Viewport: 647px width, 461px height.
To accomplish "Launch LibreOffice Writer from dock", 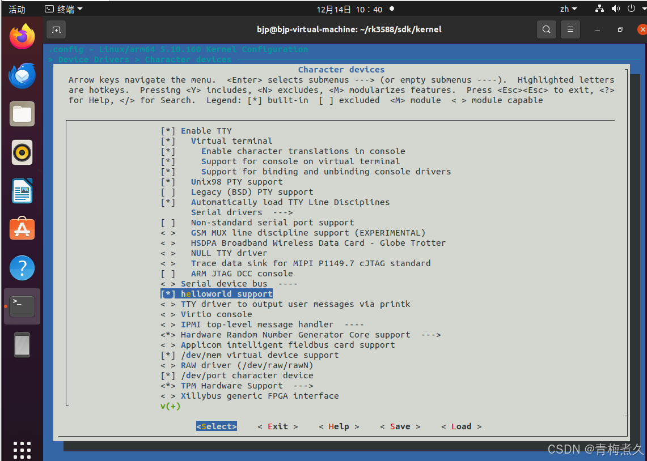I will tap(22, 191).
